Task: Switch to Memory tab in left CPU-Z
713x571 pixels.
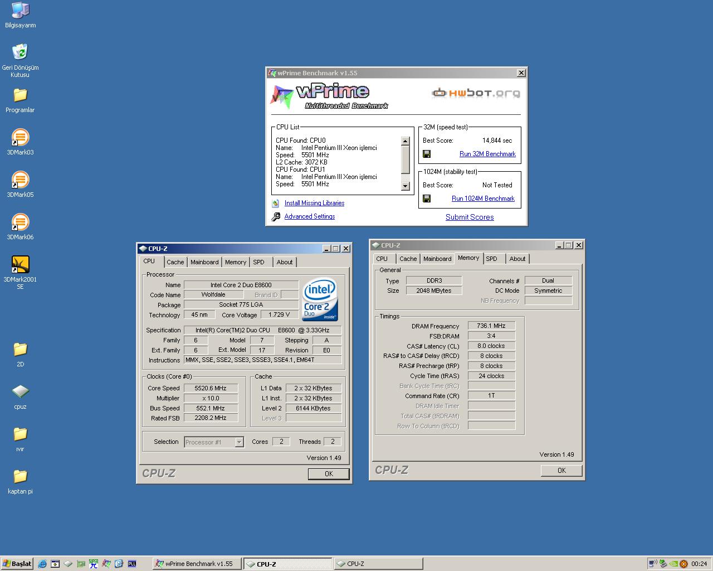Action: (236, 262)
